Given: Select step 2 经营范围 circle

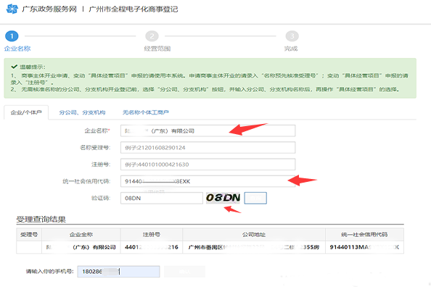Looking at the screenshot, I should point(152,36).
